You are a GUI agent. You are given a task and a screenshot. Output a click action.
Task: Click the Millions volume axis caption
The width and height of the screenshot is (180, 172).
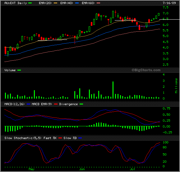tap(176, 86)
